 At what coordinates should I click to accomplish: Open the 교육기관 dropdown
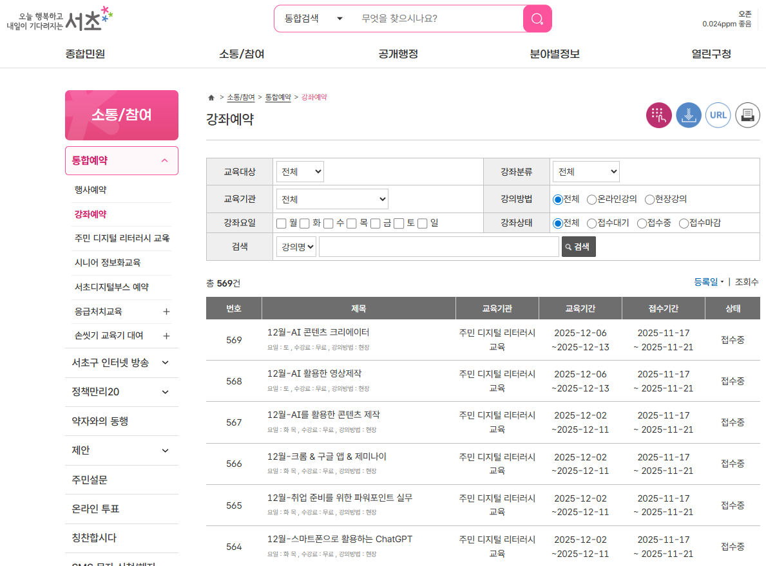[332, 200]
